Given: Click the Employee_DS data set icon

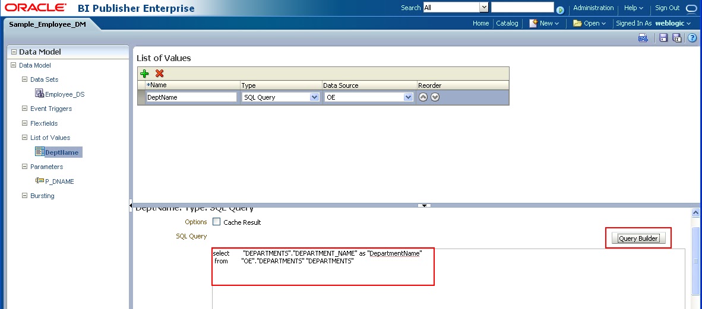Looking at the screenshot, I should point(39,94).
